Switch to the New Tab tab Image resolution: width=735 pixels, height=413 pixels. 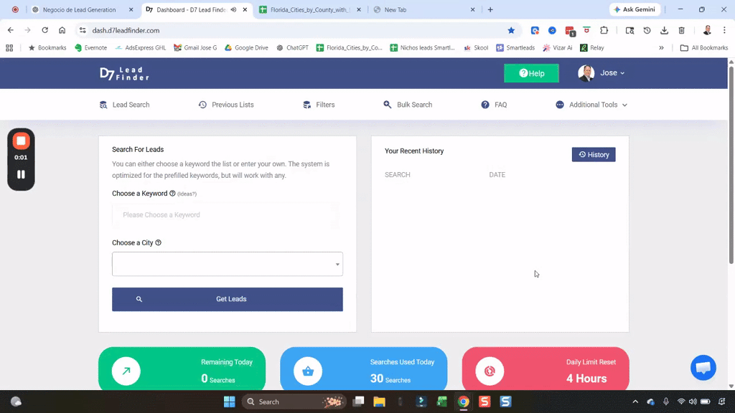pos(395,9)
